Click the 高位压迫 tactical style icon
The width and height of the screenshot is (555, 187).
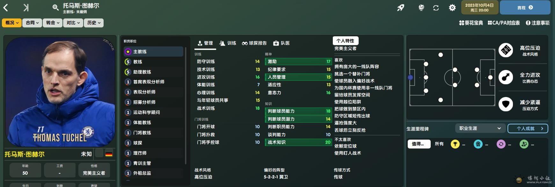point(506,50)
